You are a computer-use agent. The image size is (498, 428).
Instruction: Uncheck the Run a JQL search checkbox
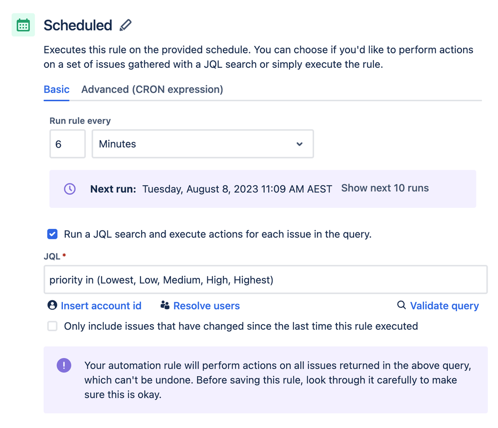pos(52,234)
